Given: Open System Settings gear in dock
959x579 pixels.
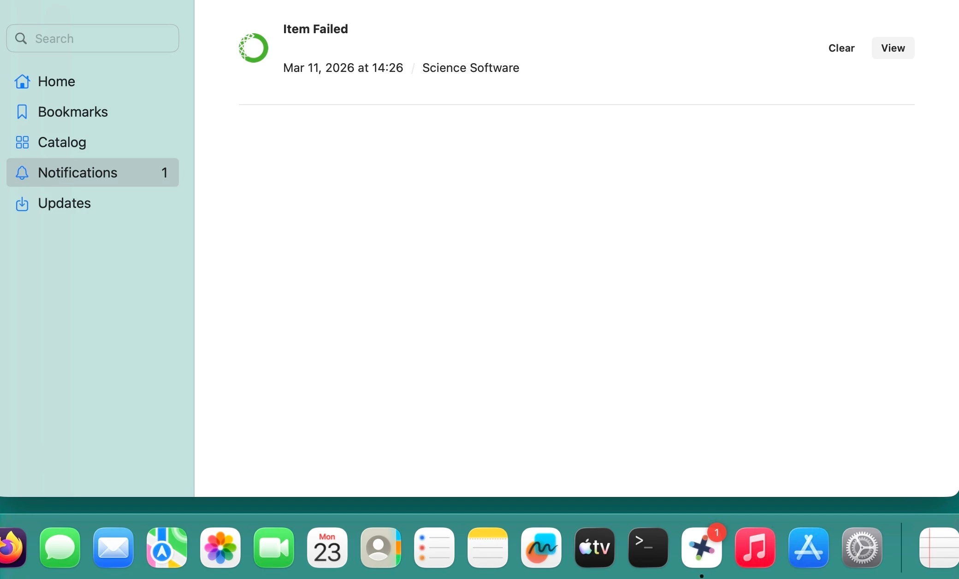Looking at the screenshot, I should point(862,548).
